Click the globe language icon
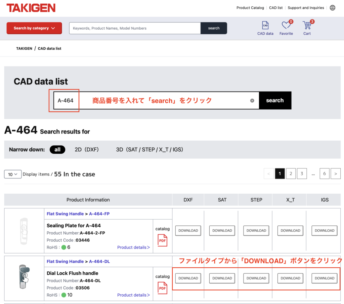Image resolution: width=344 pixels, height=304 pixels. point(332,8)
